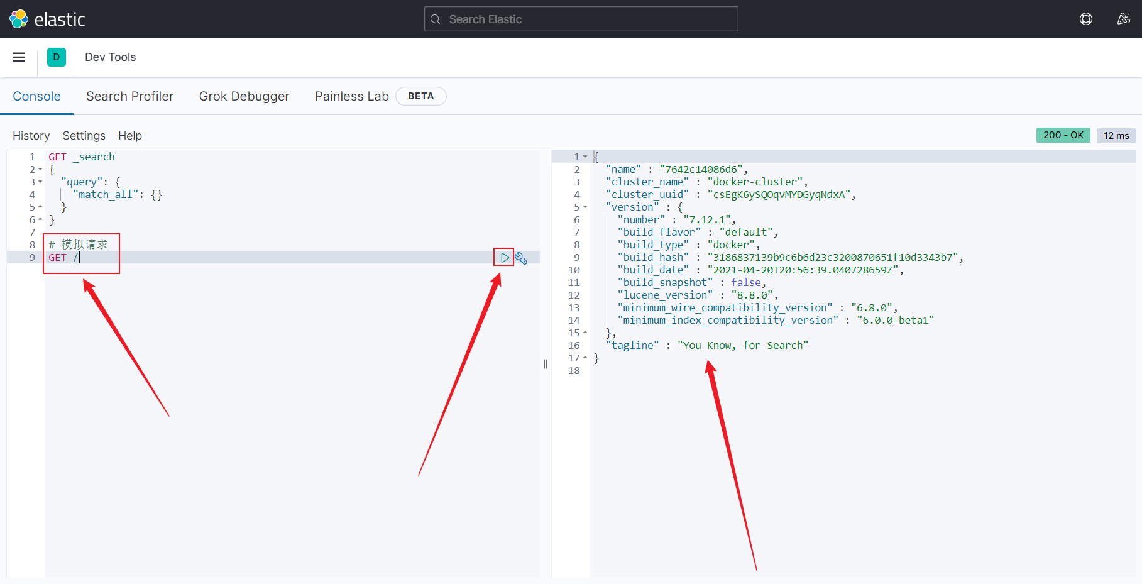Open console Settings
1142x584 pixels.
84,136
